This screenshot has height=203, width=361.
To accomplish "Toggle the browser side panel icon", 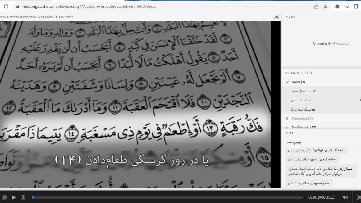I will coord(356,7).
